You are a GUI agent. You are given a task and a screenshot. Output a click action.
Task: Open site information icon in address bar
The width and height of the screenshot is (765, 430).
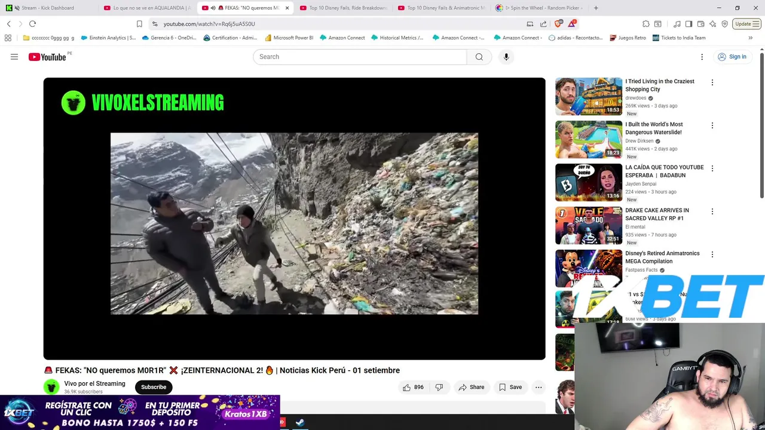click(155, 24)
